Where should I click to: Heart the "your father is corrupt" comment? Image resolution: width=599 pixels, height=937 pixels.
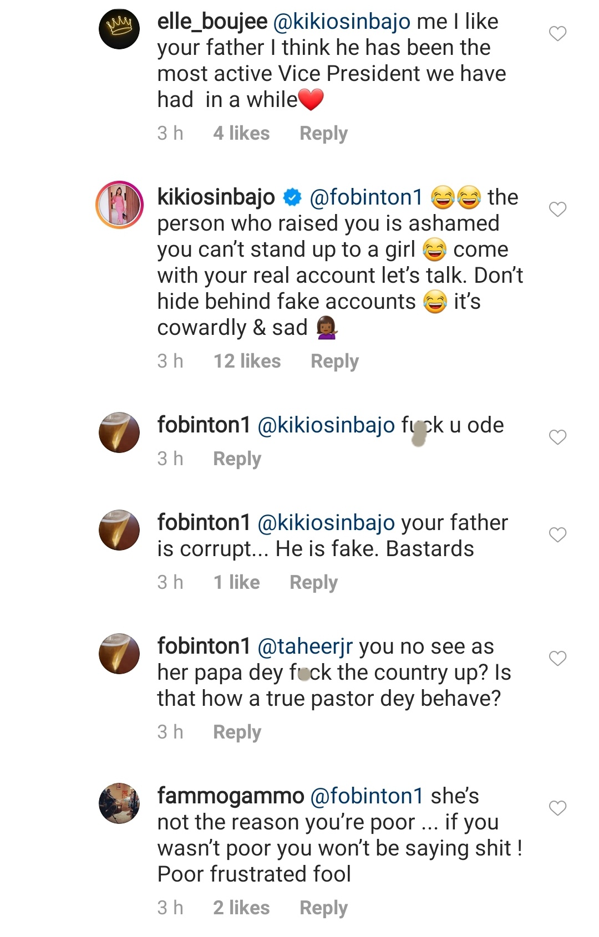click(x=557, y=535)
